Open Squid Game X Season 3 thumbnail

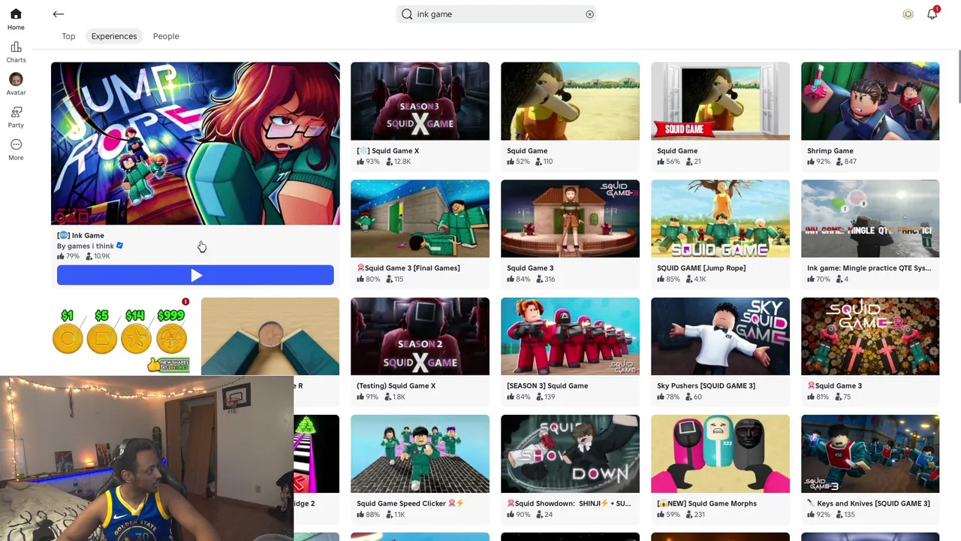click(420, 101)
